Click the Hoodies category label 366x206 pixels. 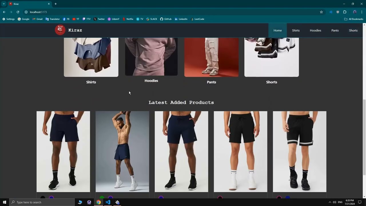click(x=151, y=81)
